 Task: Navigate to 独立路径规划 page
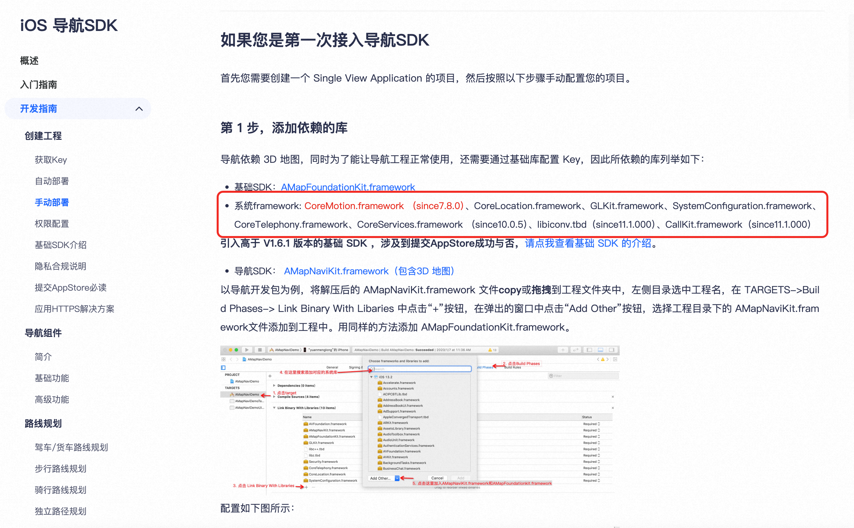click(60, 511)
